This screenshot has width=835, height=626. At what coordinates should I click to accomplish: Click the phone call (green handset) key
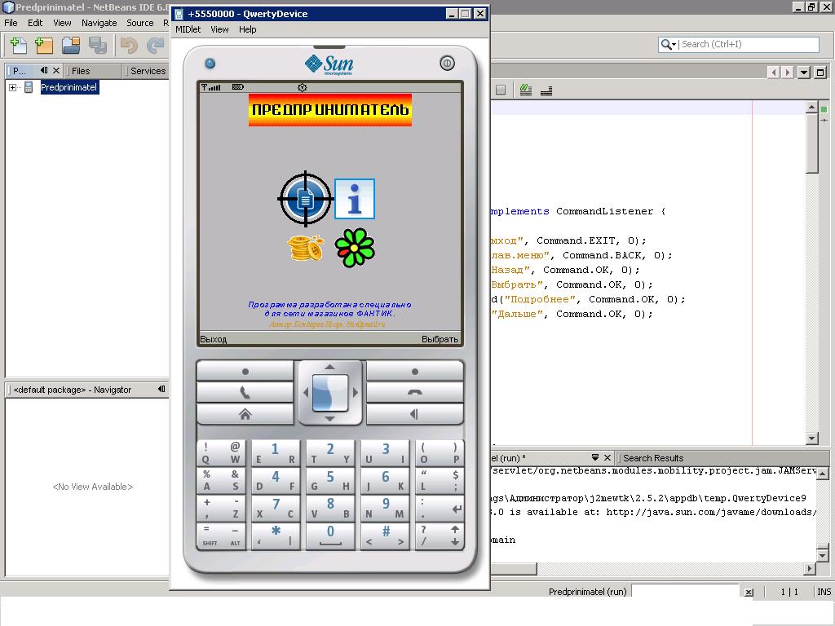pyautogui.click(x=245, y=393)
